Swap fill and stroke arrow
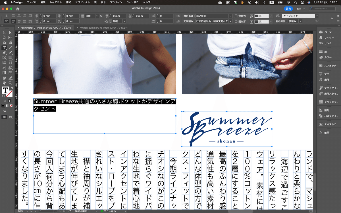 [x=12, y=88]
